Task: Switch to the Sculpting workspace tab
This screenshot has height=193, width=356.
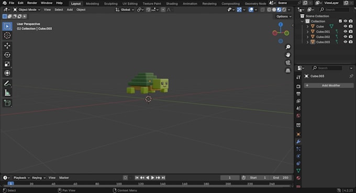Action: (111, 4)
